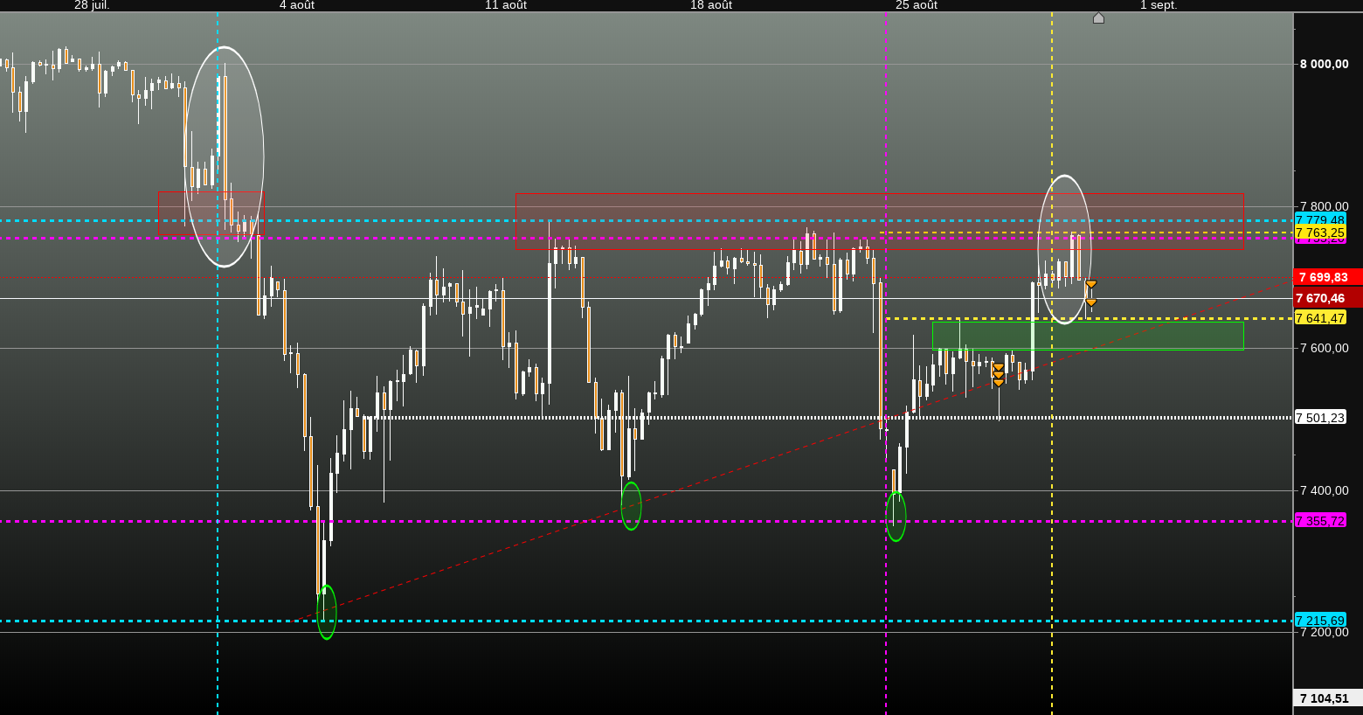
Task: Select the cyan 7 215,69 price label
Action: coord(1320,621)
